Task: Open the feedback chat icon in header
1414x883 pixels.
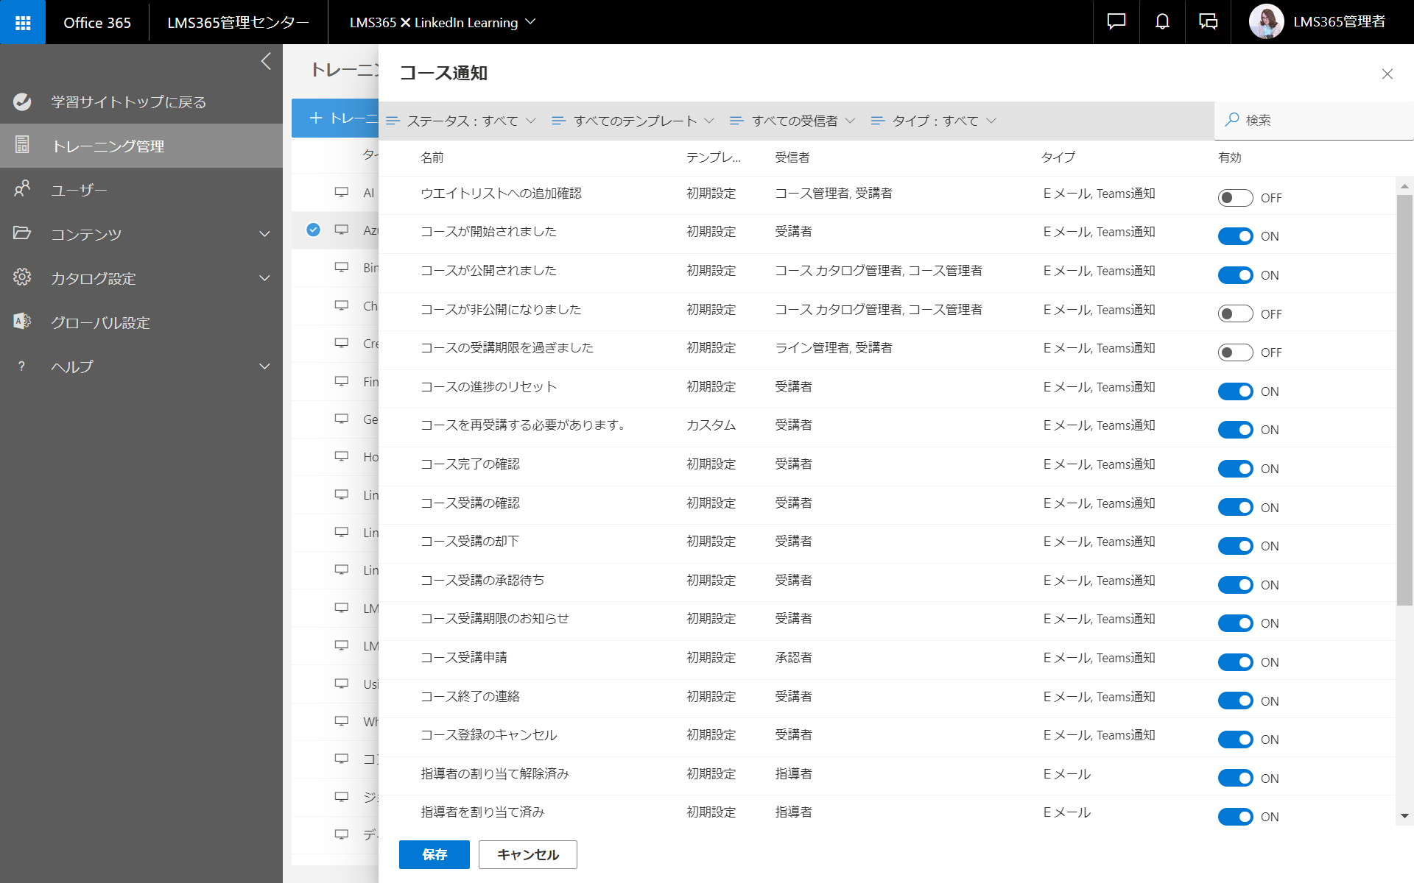Action: click(1116, 22)
